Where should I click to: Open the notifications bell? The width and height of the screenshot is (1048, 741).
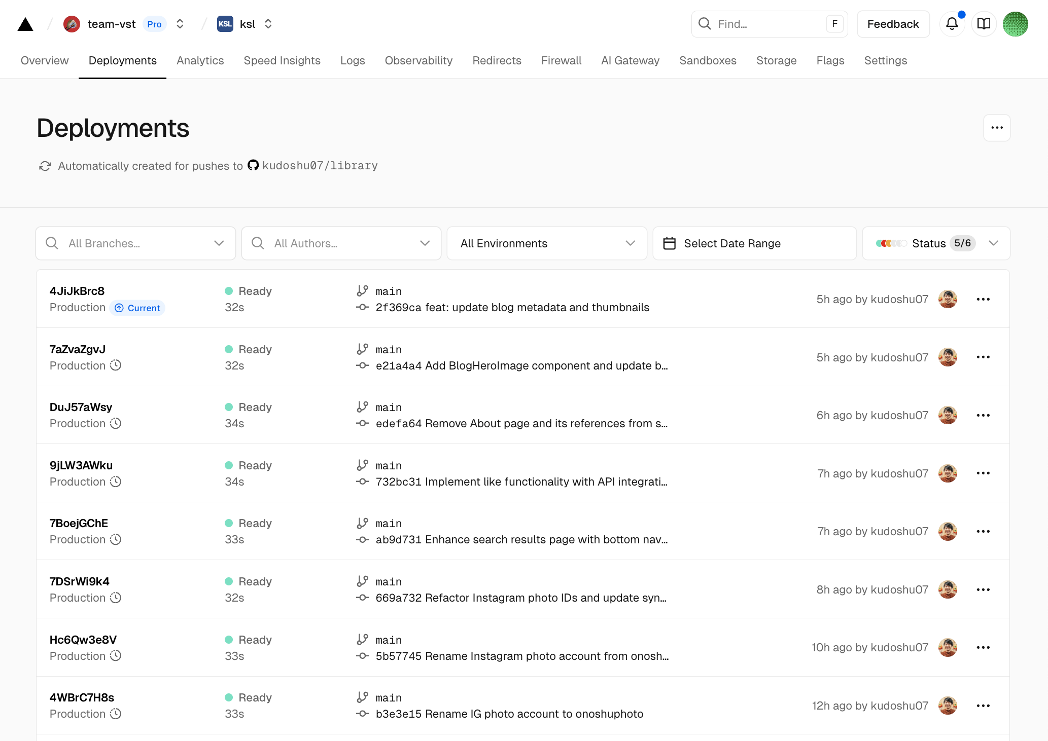[x=952, y=24]
